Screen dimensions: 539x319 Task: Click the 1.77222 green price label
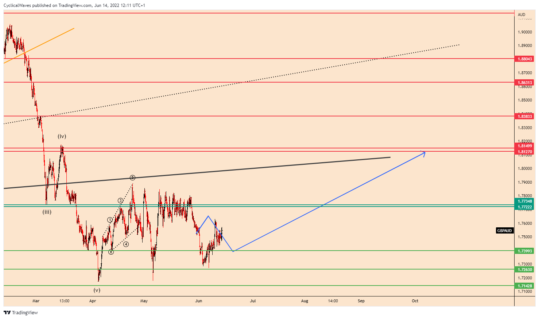click(524, 207)
